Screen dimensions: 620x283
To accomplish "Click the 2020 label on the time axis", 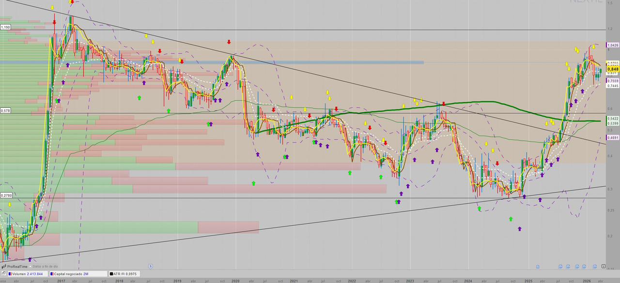I will (235, 281).
